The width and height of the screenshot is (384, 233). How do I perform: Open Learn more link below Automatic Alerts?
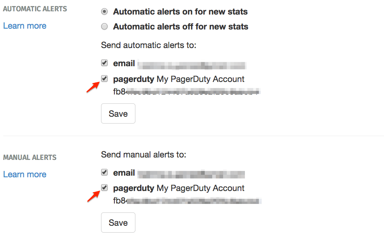(25, 26)
